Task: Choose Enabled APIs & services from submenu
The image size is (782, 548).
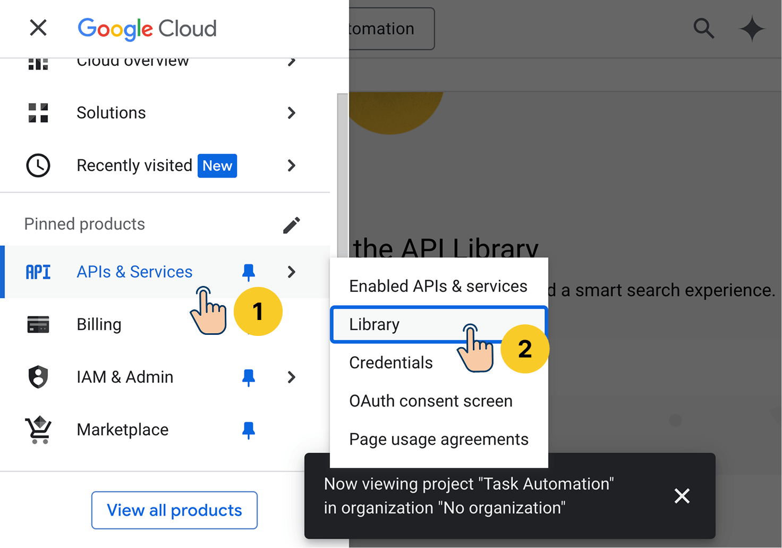Action: [x=439, y=286]
